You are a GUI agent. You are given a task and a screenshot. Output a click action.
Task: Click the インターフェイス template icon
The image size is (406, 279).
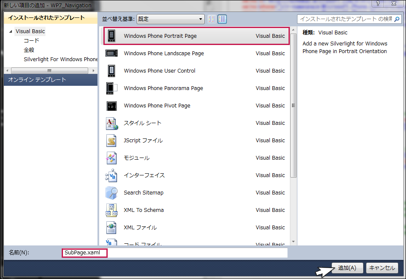(112, 175)
